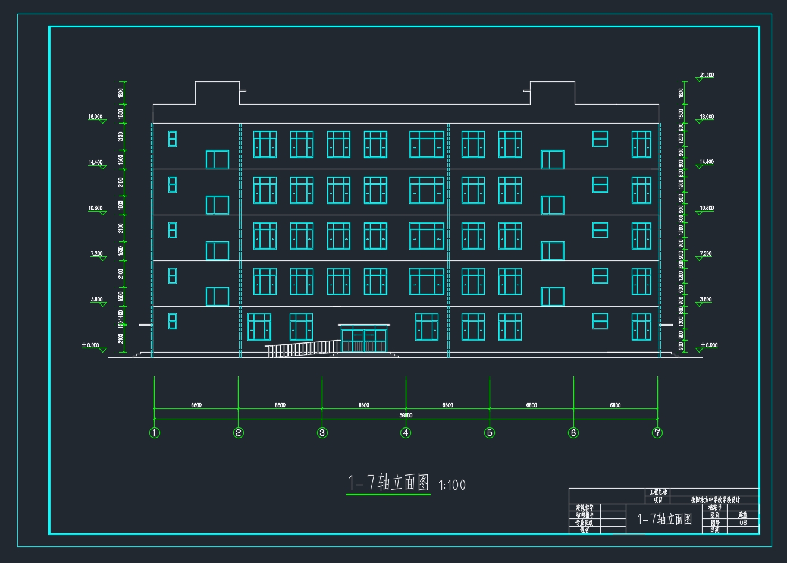Click the 6600 dimension between axes 1 and 2
787x563 pixels.
coord(196,405)
